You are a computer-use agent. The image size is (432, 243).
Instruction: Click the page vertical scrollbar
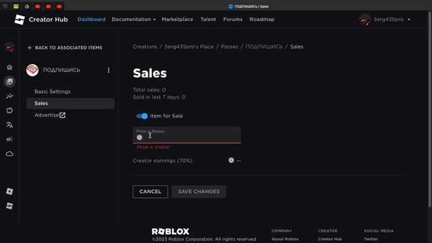point(430,110)
